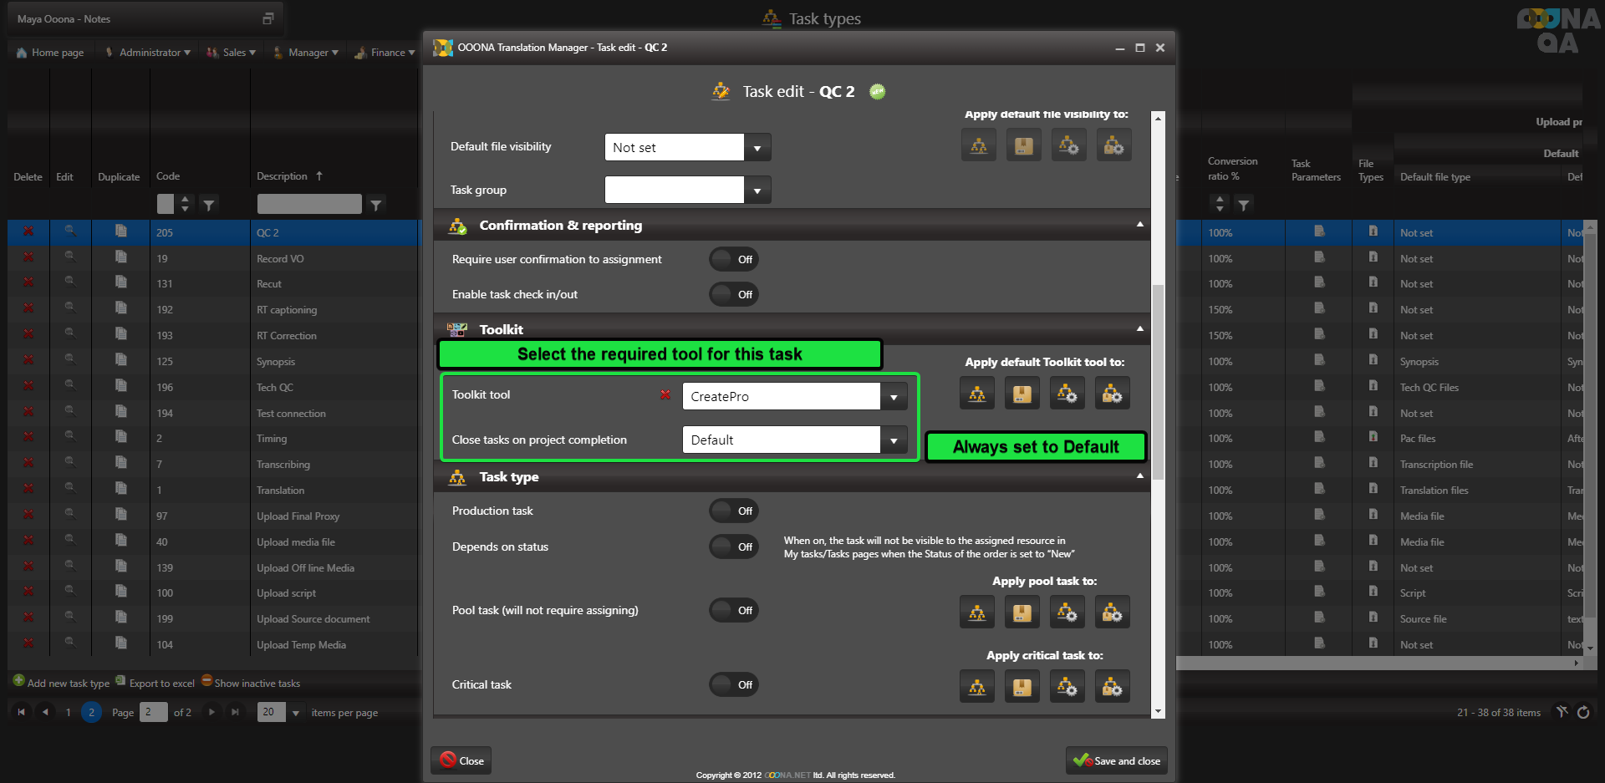Click third apply icon in critical task row
The width and height of the screenshot is (1605, 783).
coord(1067,687)
